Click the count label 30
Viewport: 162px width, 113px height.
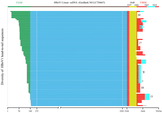click(x=139, y=15)
